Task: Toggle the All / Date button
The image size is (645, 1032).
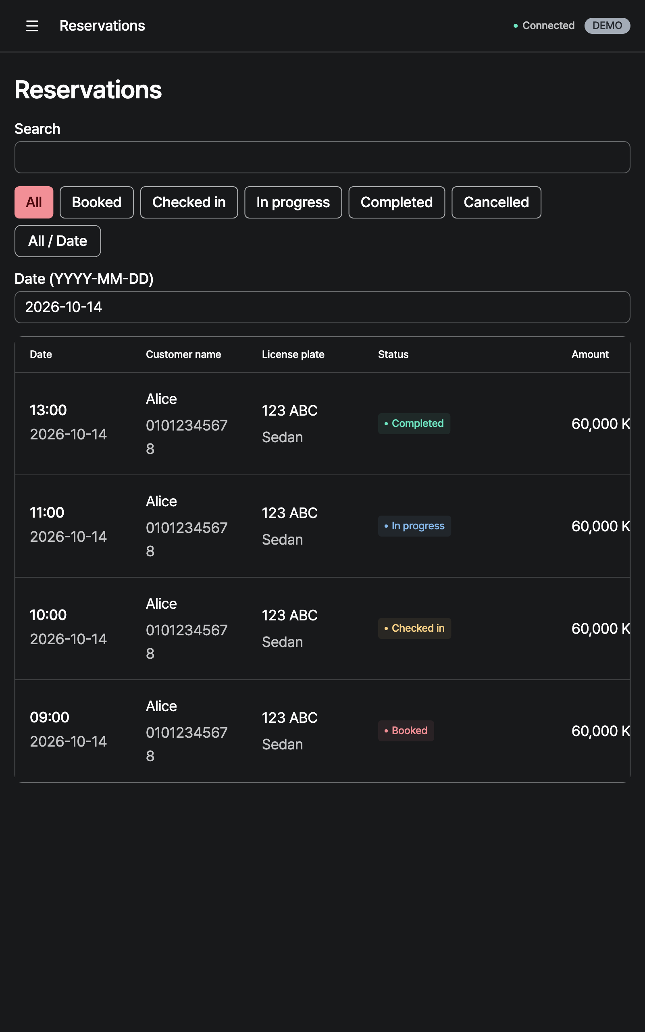Action: (x=58, y=241)
